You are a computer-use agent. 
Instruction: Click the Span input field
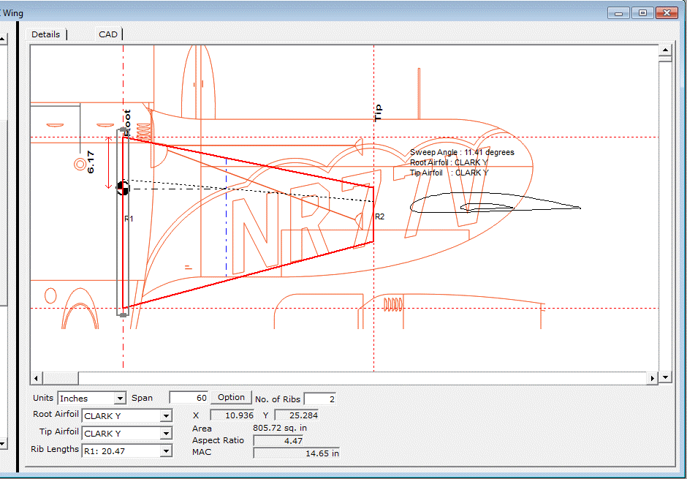click(x=189, y=397)
